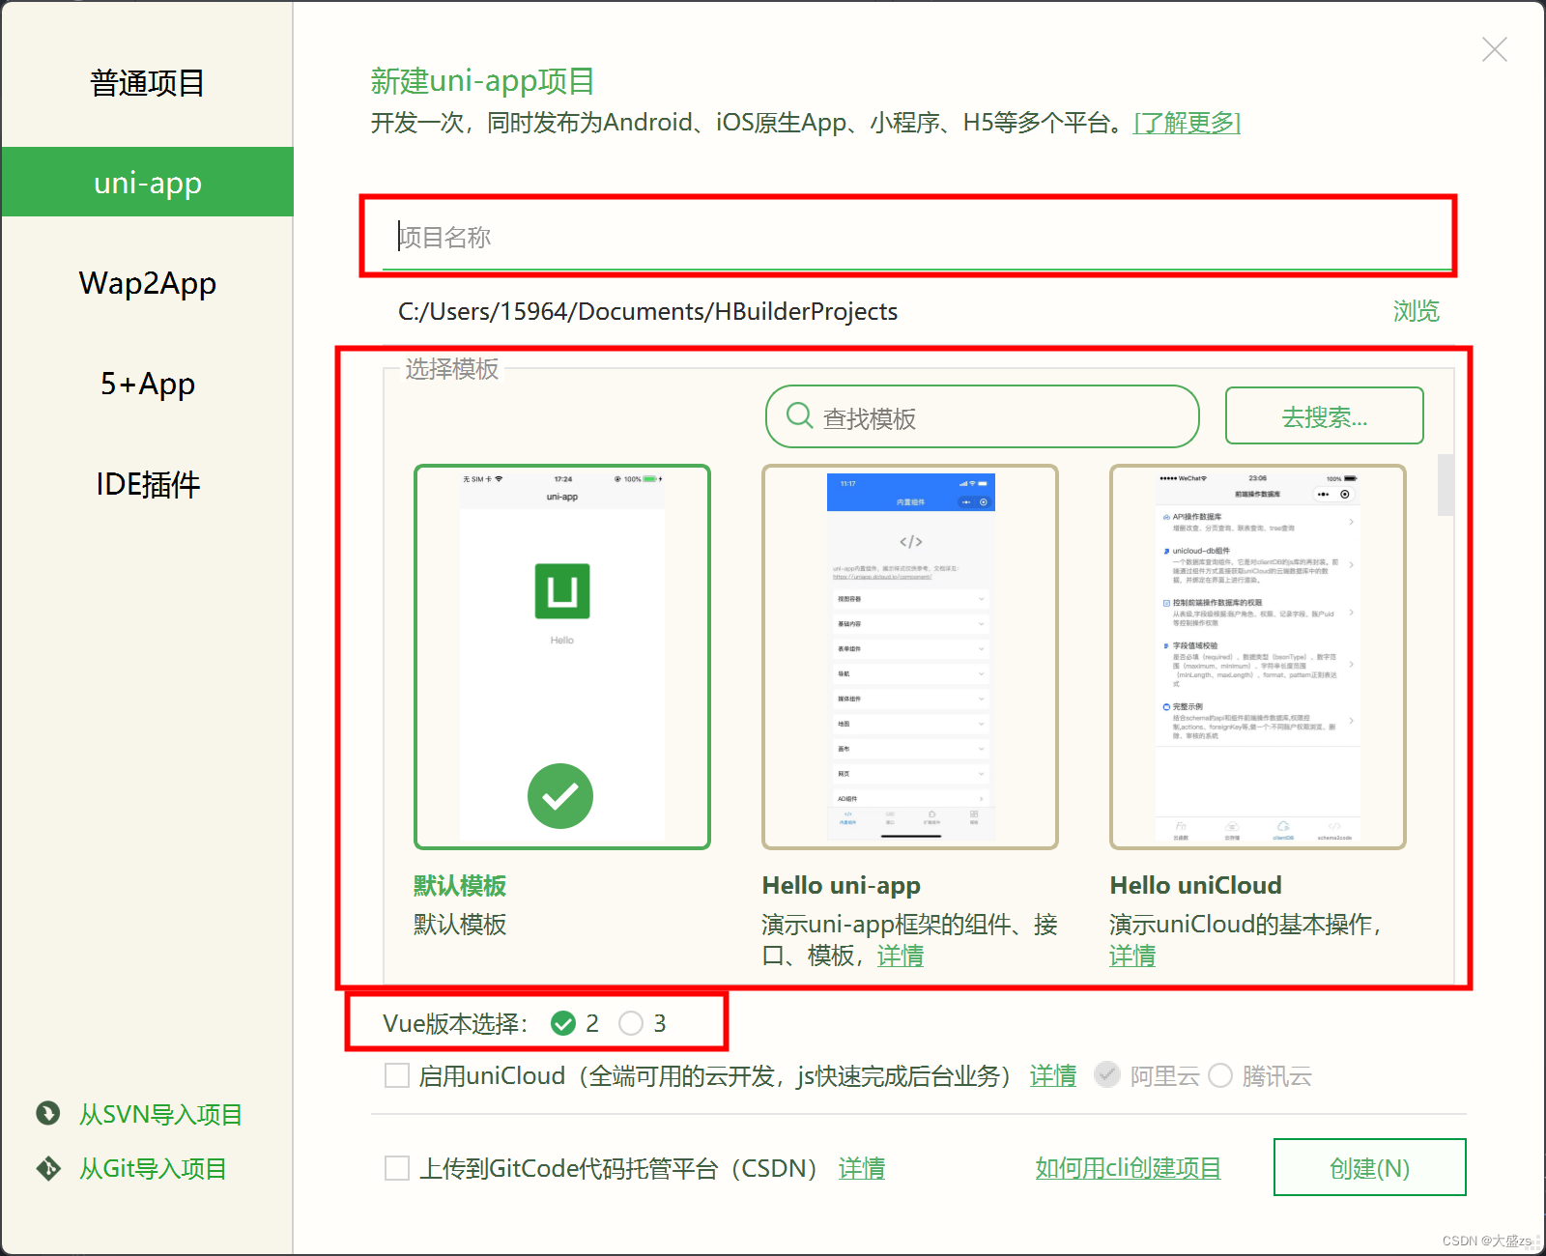Choose Vue version 3
Image resolution: width=1546 pixels, height=1256 pixels.
click(631, 1023)
